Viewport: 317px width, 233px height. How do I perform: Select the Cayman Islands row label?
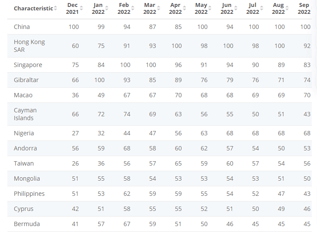(25, 114)
